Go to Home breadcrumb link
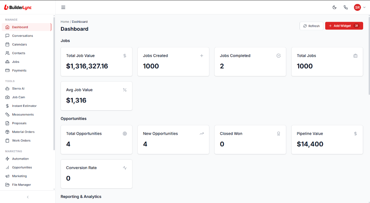The width and height of the screenshot is (370, 203). click(65, 22)
